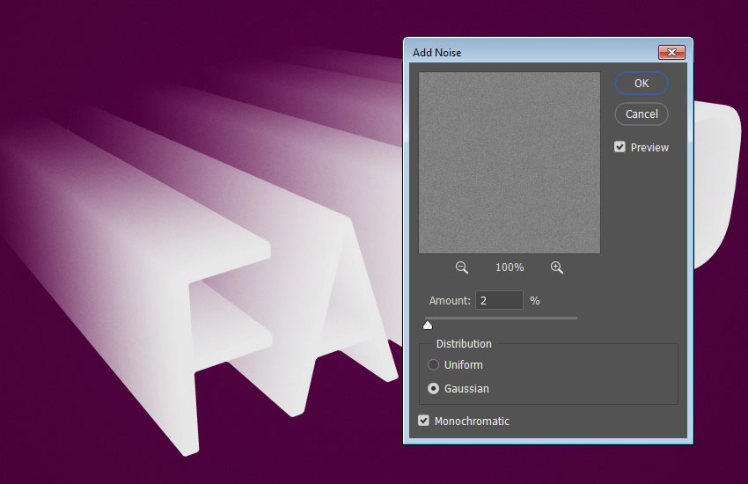Toggle the Preview checkbox

tap(620, 147)
